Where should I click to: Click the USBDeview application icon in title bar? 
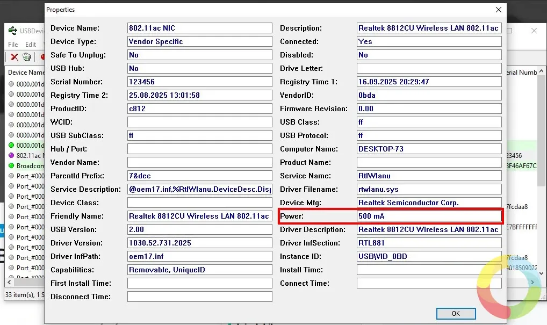click(x=12, y=31)
